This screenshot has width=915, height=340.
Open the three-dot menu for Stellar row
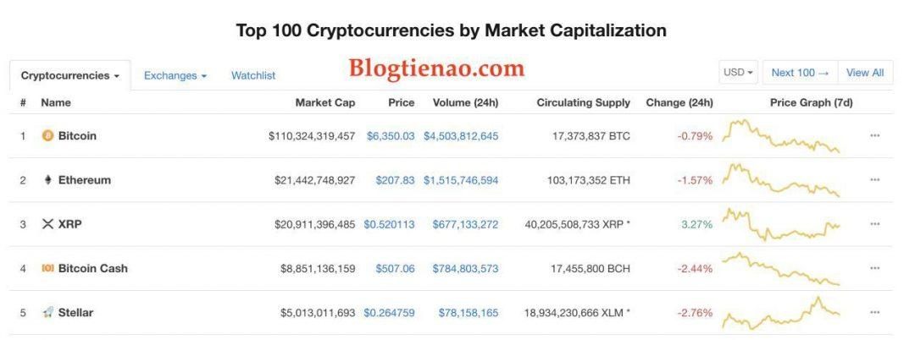click(x=874, y=312)
